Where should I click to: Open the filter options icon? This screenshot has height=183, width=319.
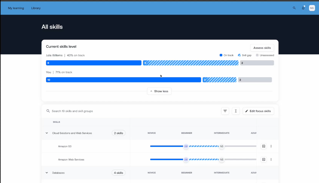point(225,111)
